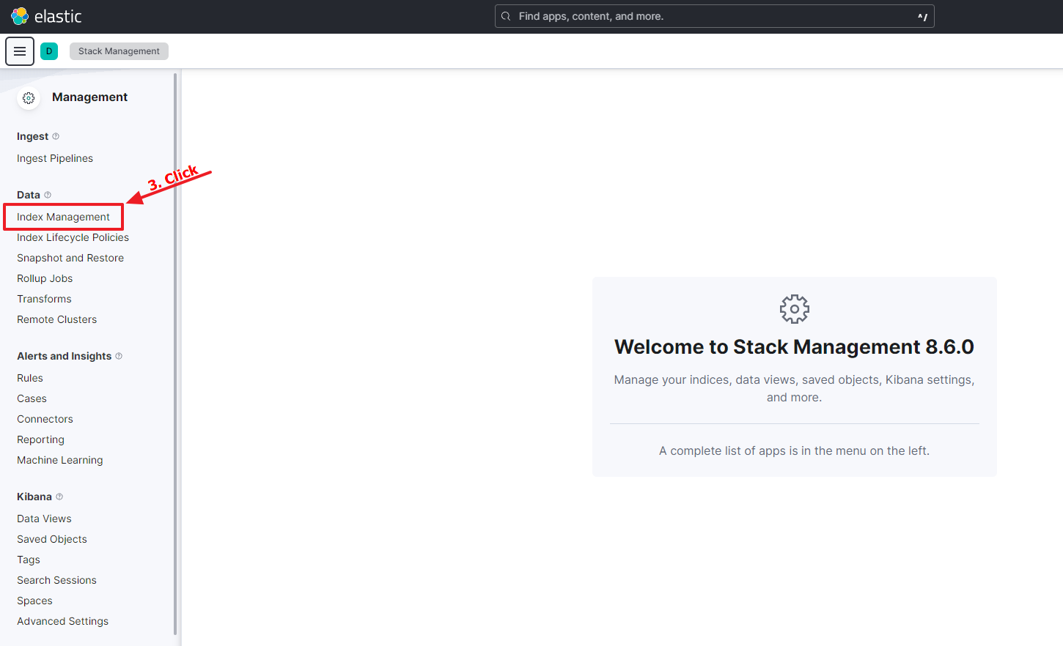Focus the Find apps search field
This screenshot has height=646, width=1063.
pyautogui.click(x=715, y=16)
